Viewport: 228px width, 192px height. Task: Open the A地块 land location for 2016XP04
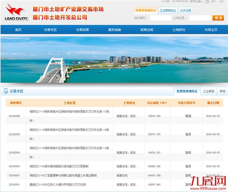[69, 153]
